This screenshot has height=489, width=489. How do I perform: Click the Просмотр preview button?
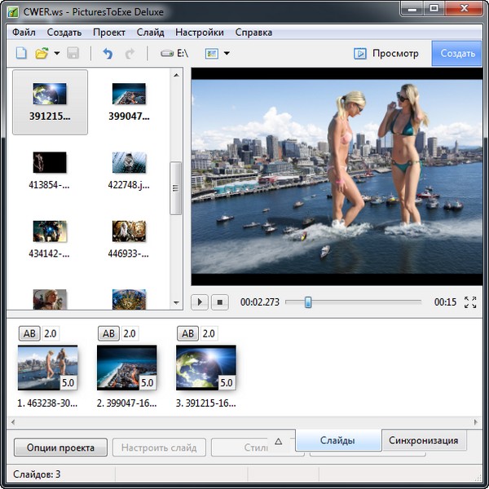[x=386, y=54]
